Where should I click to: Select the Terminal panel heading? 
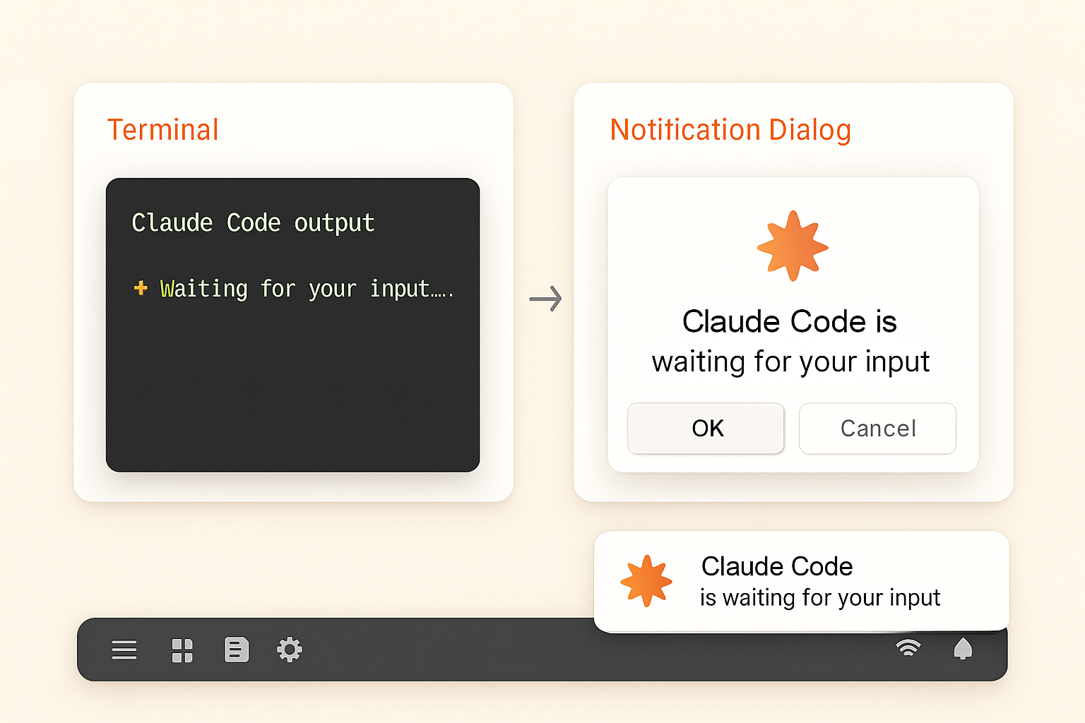coord(162,129)
